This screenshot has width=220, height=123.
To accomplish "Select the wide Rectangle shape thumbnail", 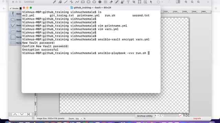I will tap(13, 43).
